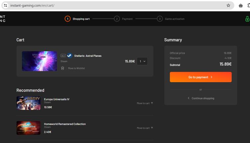
Task: Click the Official price 19.99€ value
Action: pyautogui.click(x=227, y=53)
